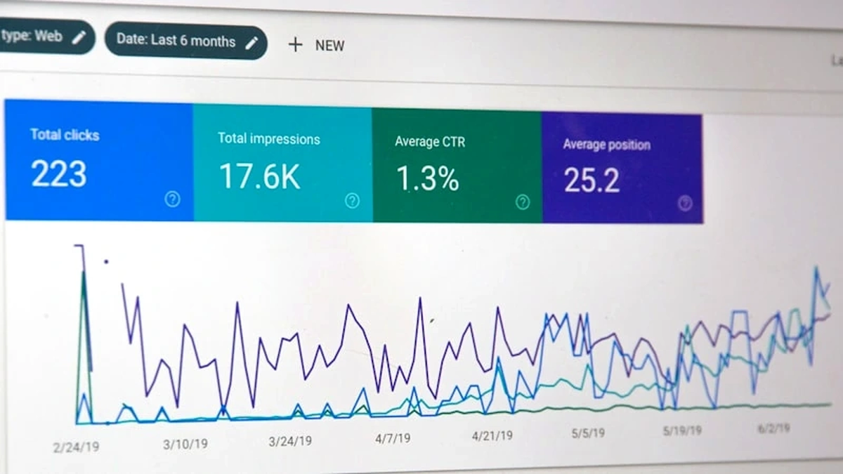Click the 223 total clicks value
The height and width of the screenshot is (474, 843).
tap(59, 173)
